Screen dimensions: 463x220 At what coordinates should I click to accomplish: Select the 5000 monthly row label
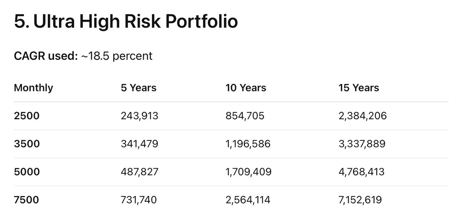[27, 172]
